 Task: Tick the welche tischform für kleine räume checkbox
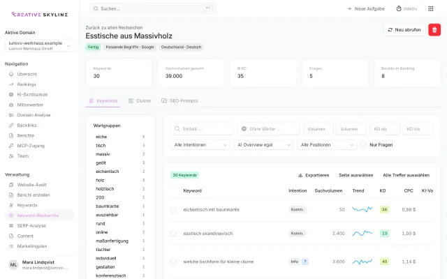pos(173,262)
